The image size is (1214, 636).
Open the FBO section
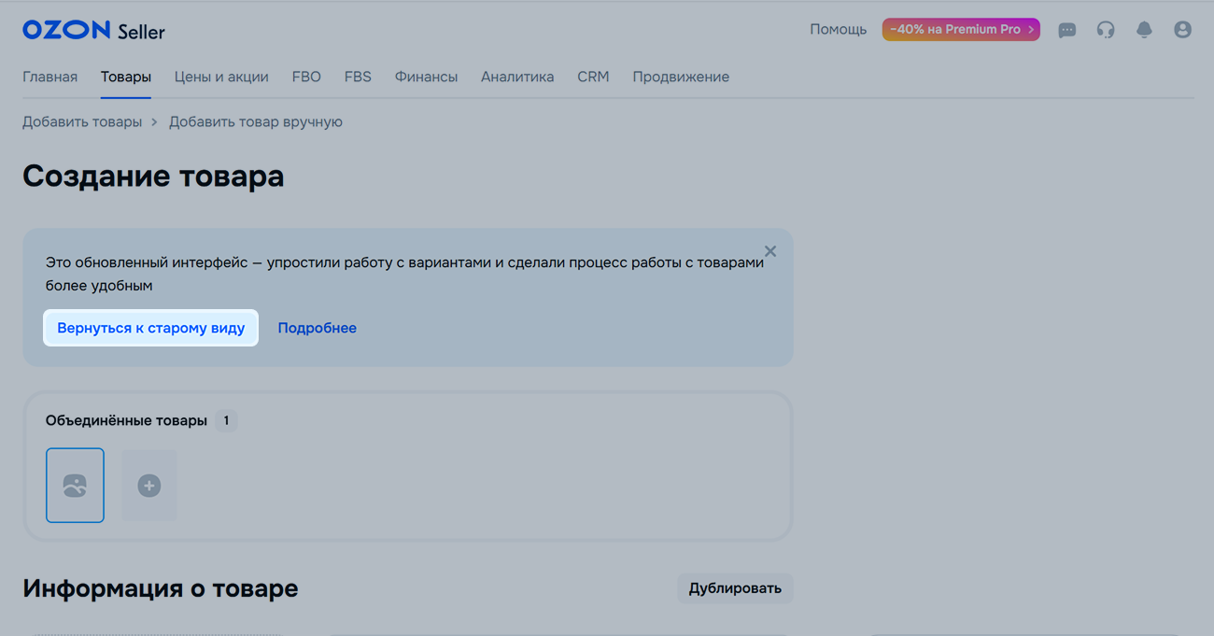306,77
